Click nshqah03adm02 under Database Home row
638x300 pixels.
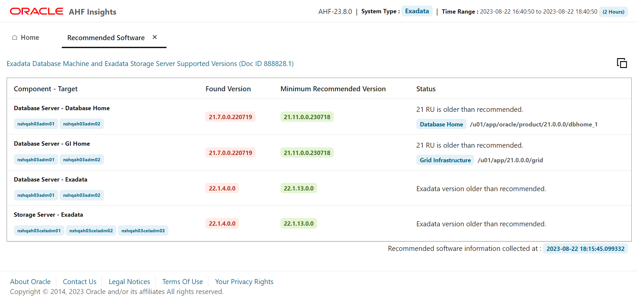pos(82,124)
